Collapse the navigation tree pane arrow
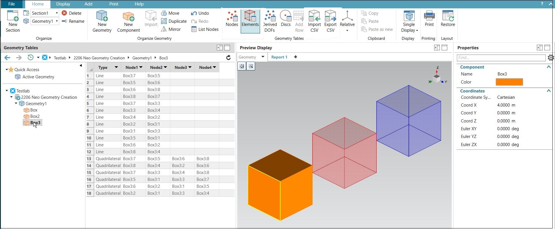Image resolution: width=555 pixels, height=229 pixels. (x=81, y=66)
